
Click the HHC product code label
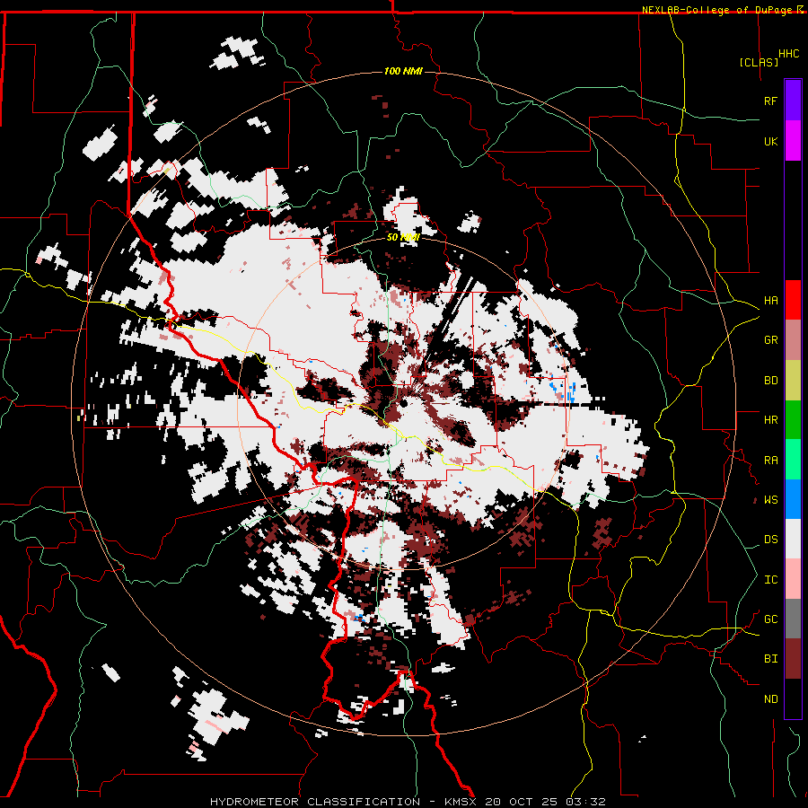tap(788, 54)
